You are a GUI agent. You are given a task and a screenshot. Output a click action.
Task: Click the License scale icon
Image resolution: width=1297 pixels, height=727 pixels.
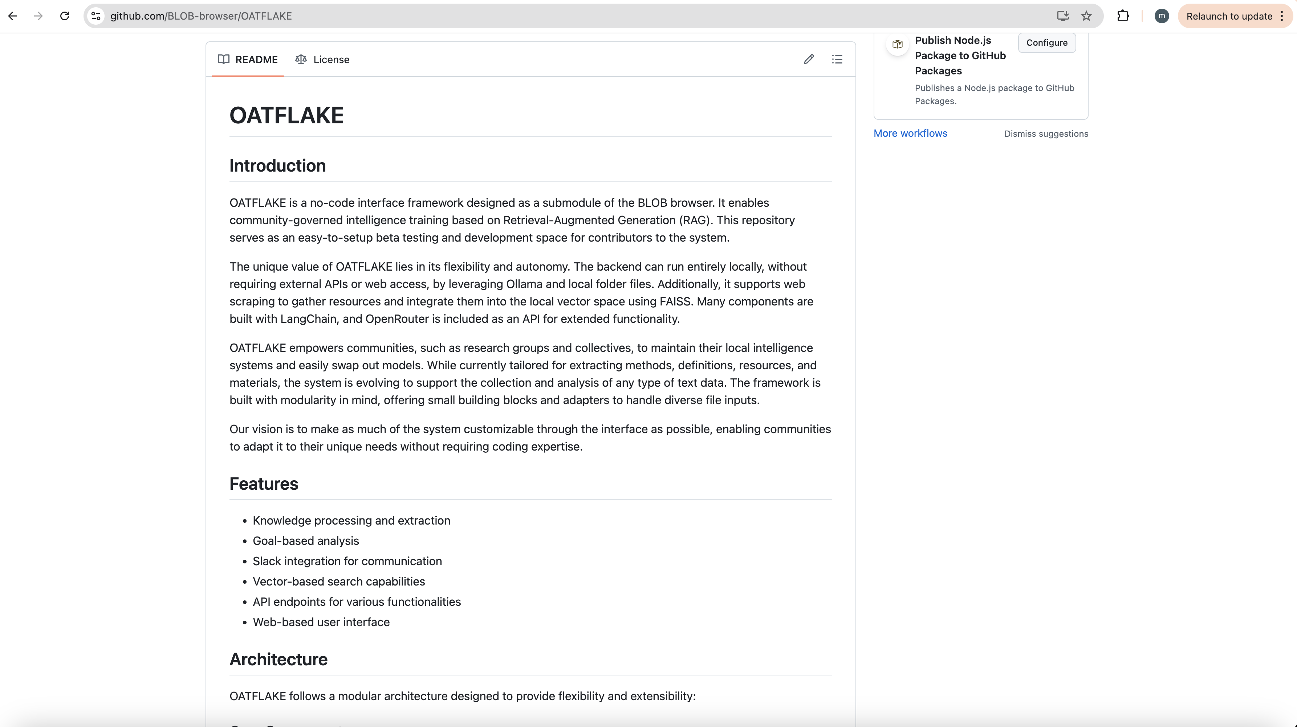[x=301, y=59]
